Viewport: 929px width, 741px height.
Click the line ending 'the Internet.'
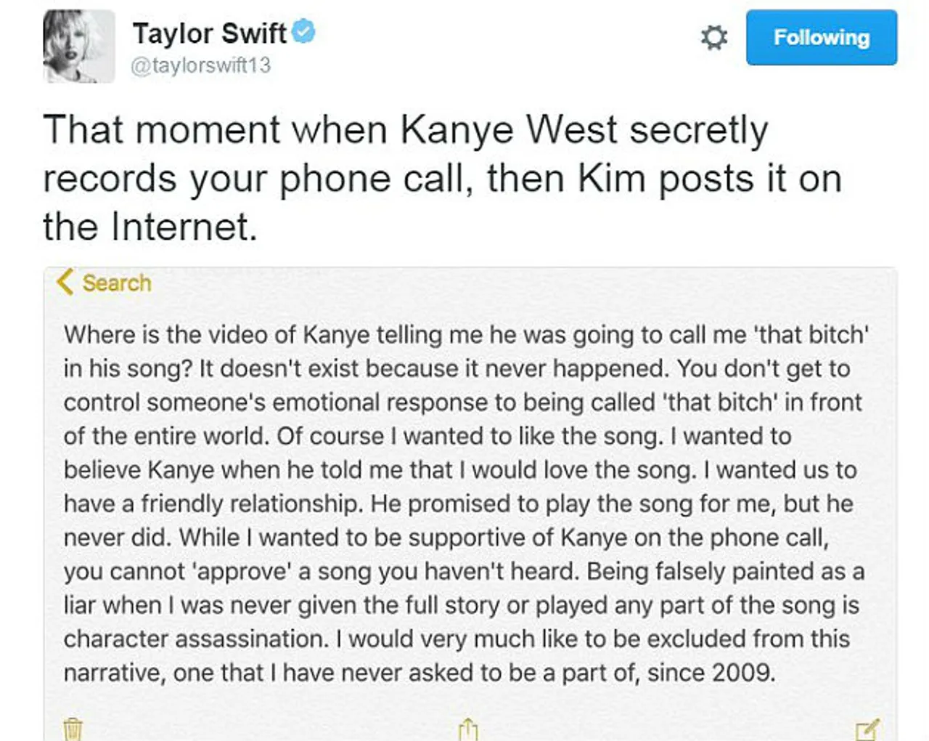coord(150,227)
